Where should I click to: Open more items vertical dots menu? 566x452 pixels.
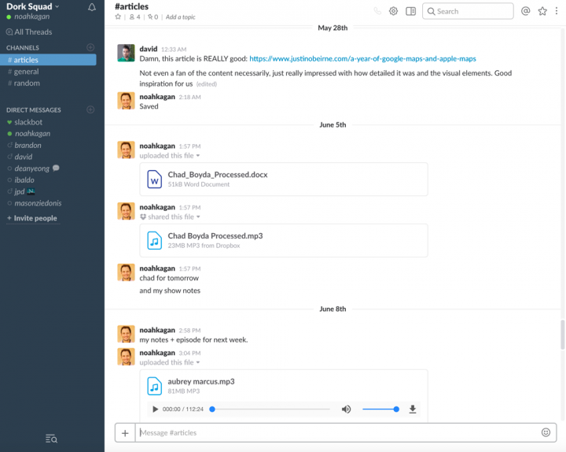[557, 11]
